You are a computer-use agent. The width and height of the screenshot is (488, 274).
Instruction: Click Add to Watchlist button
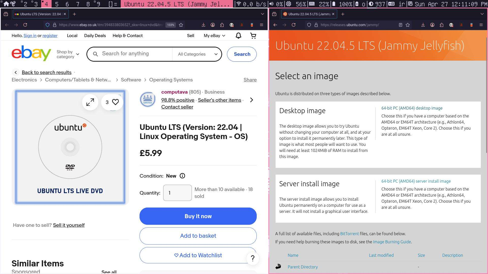(x=198, y=255)
